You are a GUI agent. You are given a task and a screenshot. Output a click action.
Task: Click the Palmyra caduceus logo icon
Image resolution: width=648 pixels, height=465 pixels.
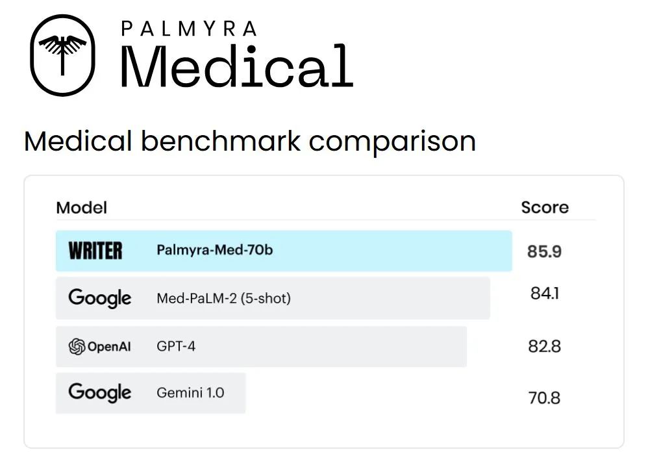62,55
